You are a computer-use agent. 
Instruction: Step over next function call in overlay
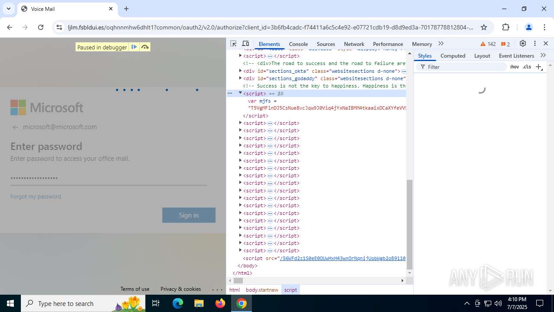tap(145, 47)
